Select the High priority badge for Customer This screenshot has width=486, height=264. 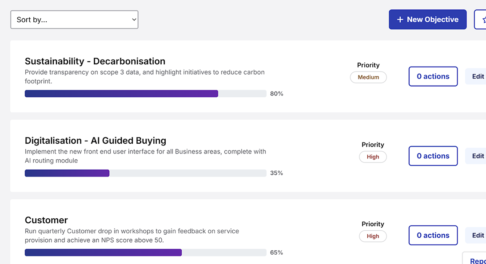[373, 236]
